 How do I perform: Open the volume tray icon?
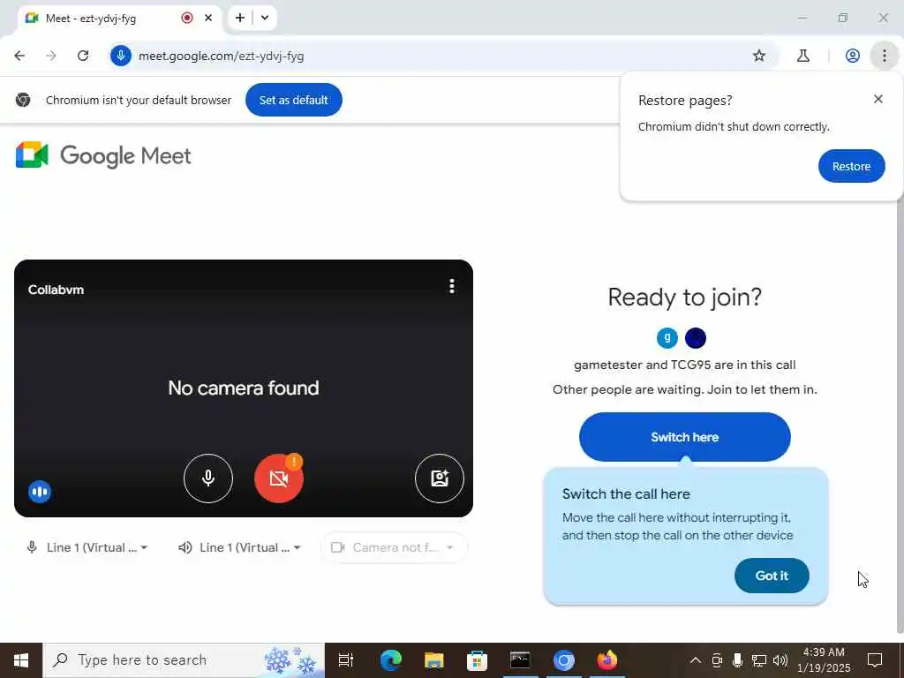click(780, 660)
